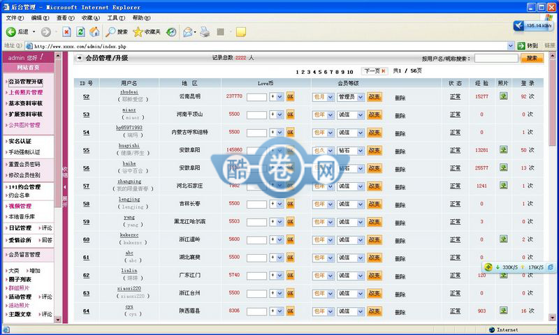Image resolution: width=559 pixels, height=335 pixels.
Task: Open the IE History icon
Action: click(x=170, y=32)
